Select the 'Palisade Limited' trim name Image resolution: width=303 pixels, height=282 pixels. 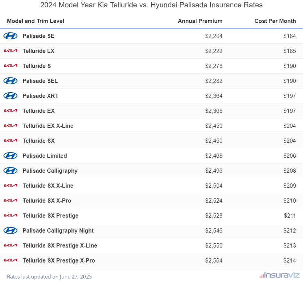(x=45, y=156)
